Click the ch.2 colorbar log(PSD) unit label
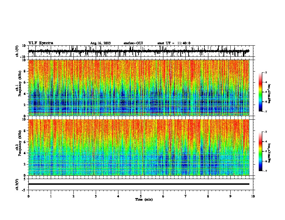Viewport: 285px width, 220px height. 270,153
